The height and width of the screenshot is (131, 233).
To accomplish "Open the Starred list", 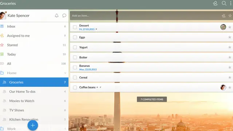I will click(x=34, y=45).
